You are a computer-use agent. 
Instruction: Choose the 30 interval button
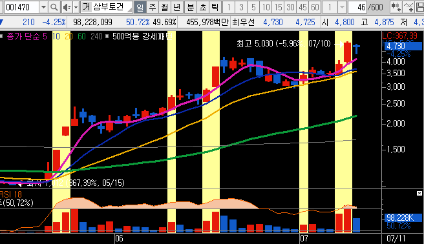290,7
